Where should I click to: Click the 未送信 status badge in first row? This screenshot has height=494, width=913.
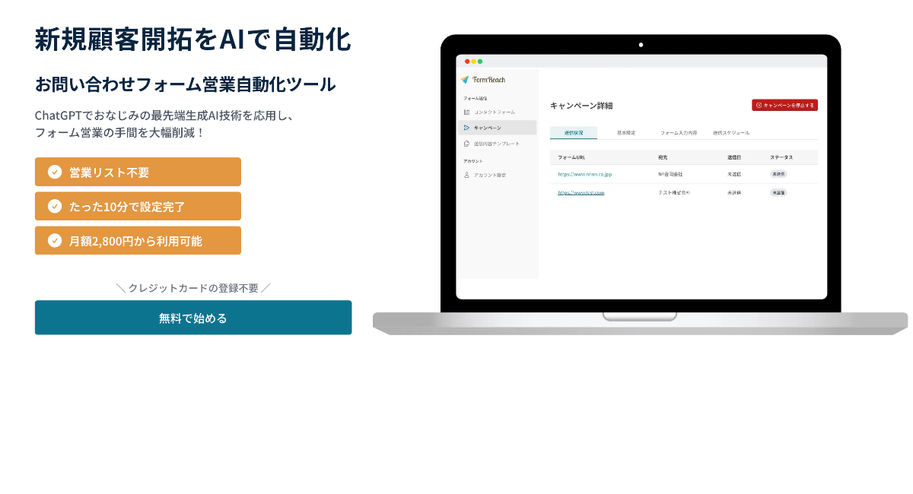(x=779, y=174)
